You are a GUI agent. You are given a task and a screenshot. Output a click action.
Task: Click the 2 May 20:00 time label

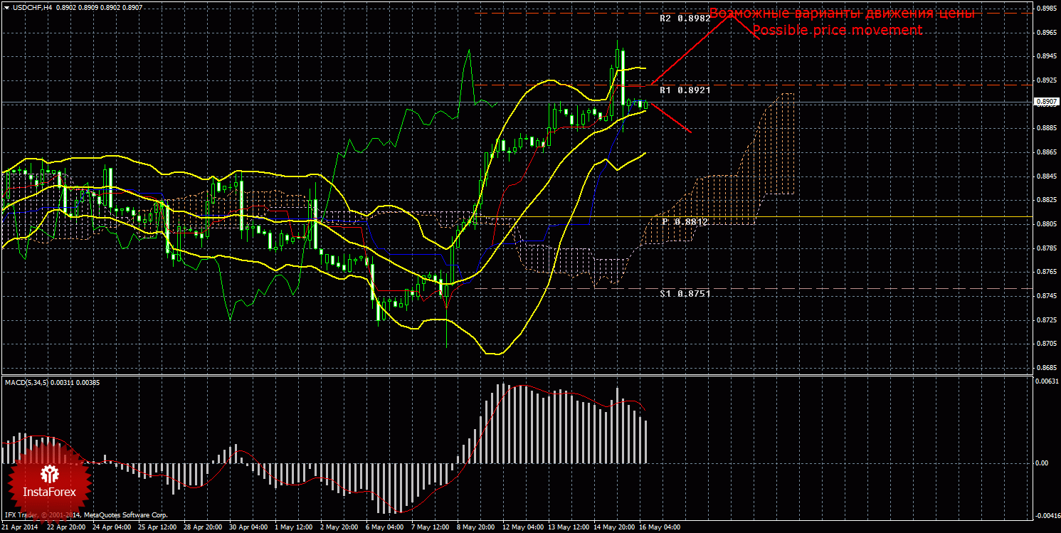tap(338, 528)
